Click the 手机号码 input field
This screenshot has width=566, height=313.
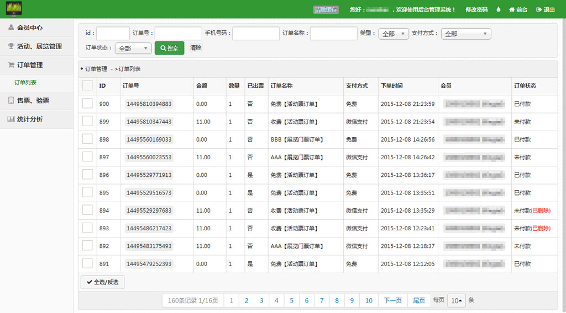point(256,34)
